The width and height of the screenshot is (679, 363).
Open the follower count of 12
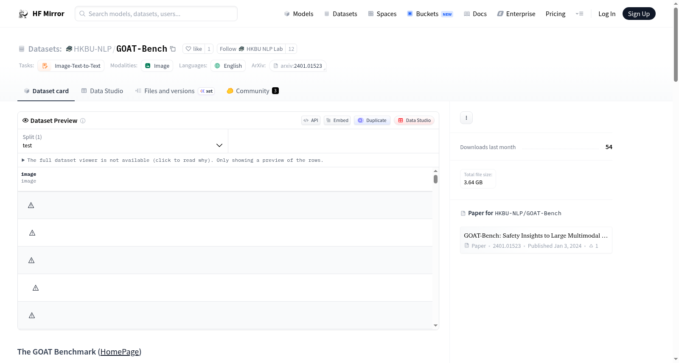click(291, 49)
